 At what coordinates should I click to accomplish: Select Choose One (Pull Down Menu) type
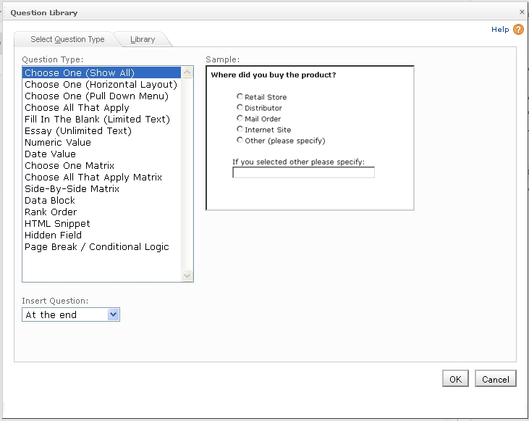pyautogui.click(x=96, y=96)
